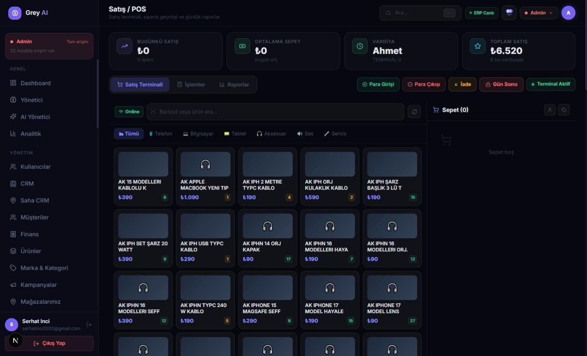Open Dashboard from the sidebar
This screenshot has width=587, height=356.
tap(49, 83)
